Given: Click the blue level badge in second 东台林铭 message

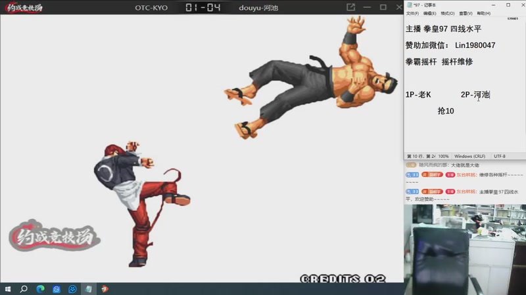Looking at the screenshot, I should pyautogui.click(x=412, y=191).
